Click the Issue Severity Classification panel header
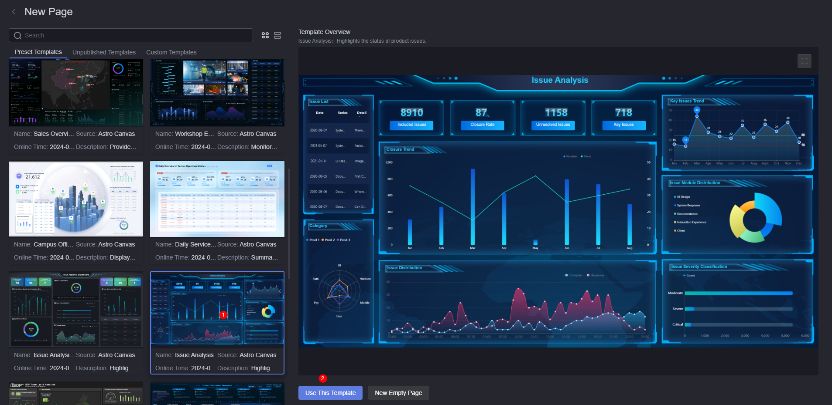This screenshot has width=832, height=405. [699, 267]
